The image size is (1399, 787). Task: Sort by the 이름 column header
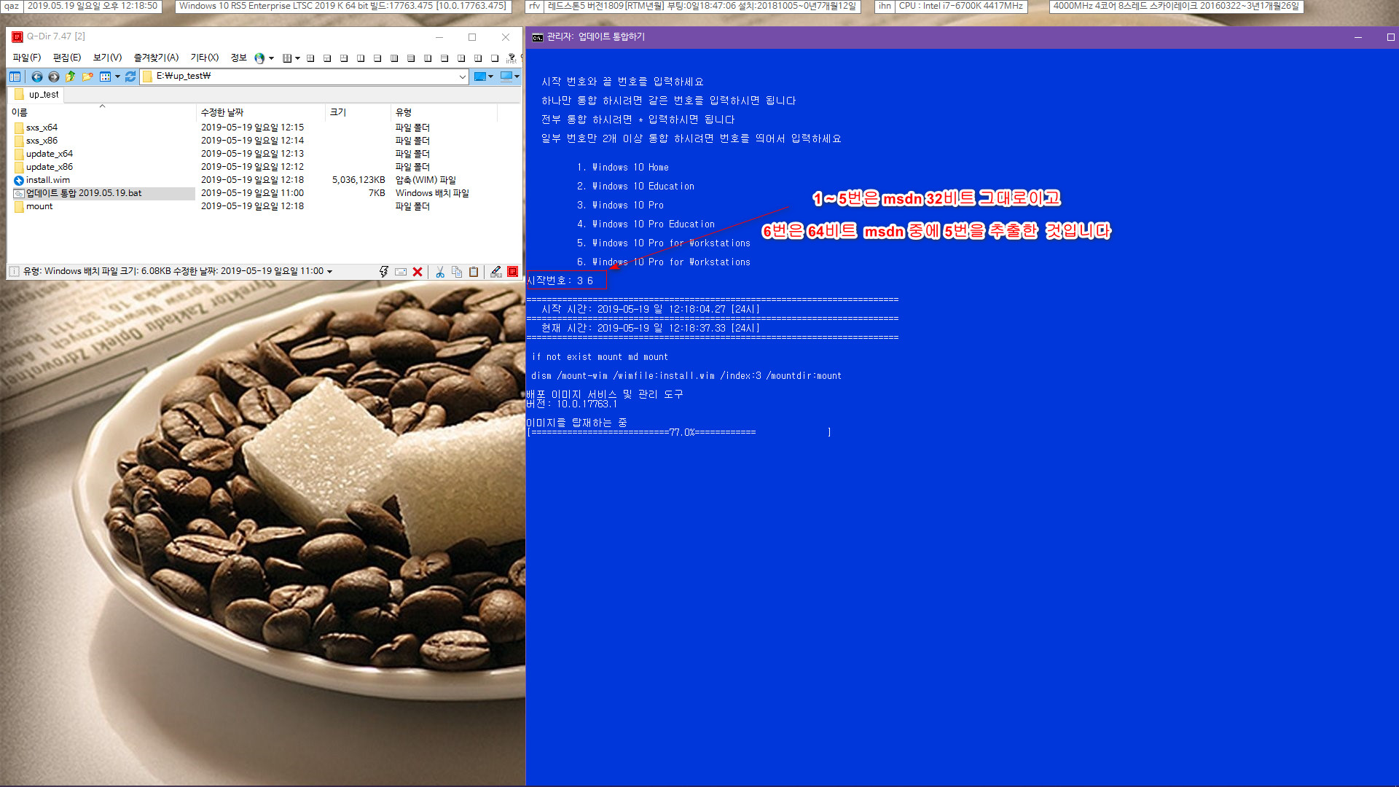point(102,112)
